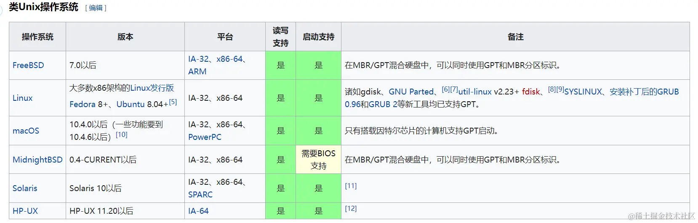This screenshot has height=223, width=698.
Task: Click footnote reference [11] in Solaris row
Action: (x=351, y=186)
